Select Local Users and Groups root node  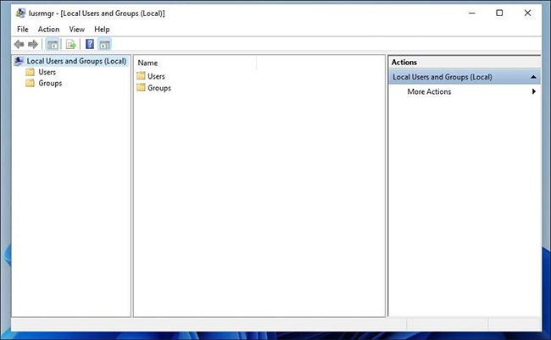click(75, 61)
